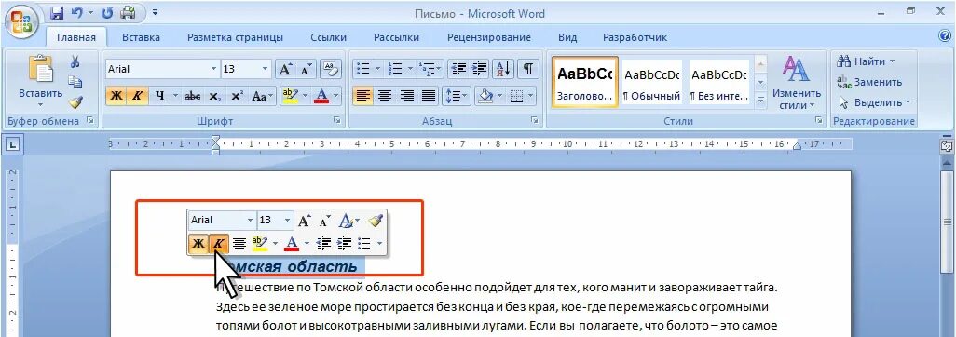Toggle strikethrough abc in ribbon
This screenshot has width=956, height=337.
click(193, 96)
